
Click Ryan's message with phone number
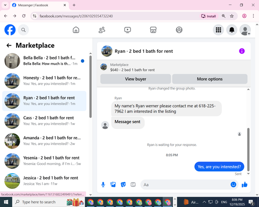pos(166,109)
